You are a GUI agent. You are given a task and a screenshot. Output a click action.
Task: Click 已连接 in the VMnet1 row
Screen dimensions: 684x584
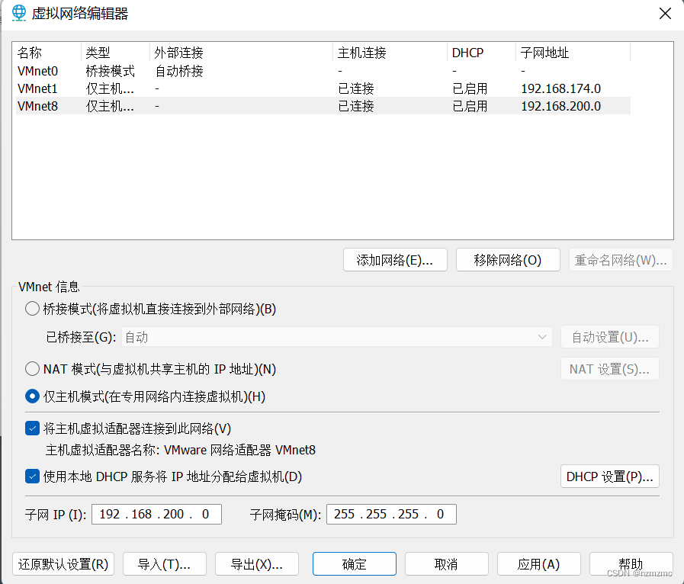[x=356, y=88]
